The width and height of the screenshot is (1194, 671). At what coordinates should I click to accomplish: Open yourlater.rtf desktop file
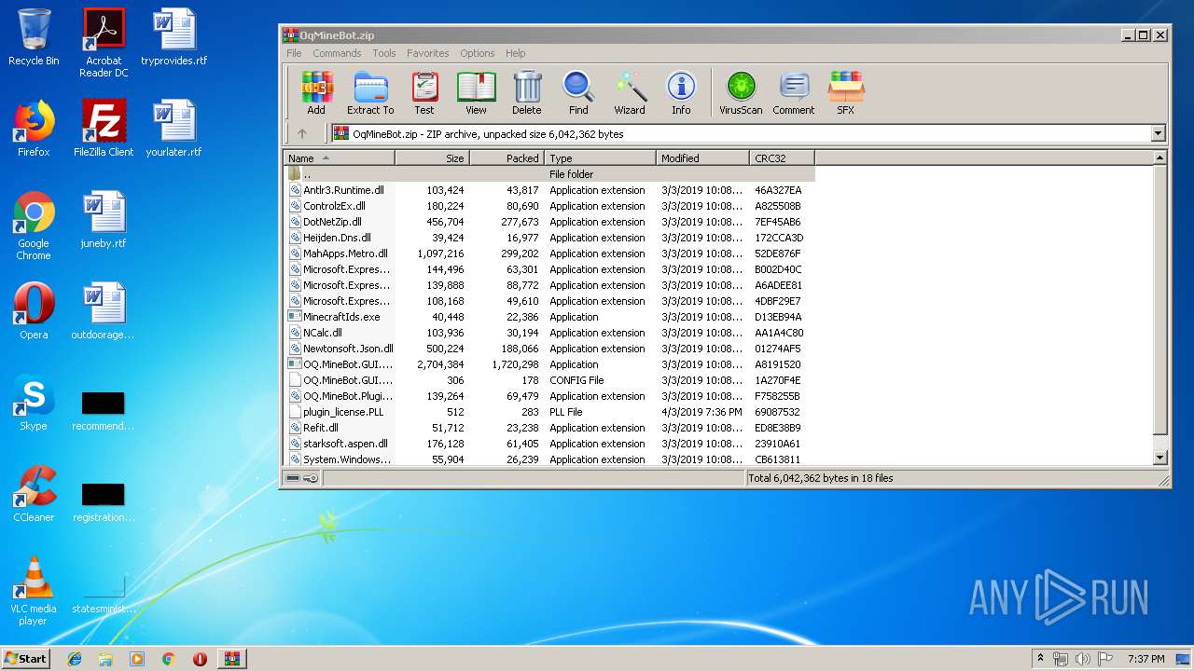(x=174, y=129)
